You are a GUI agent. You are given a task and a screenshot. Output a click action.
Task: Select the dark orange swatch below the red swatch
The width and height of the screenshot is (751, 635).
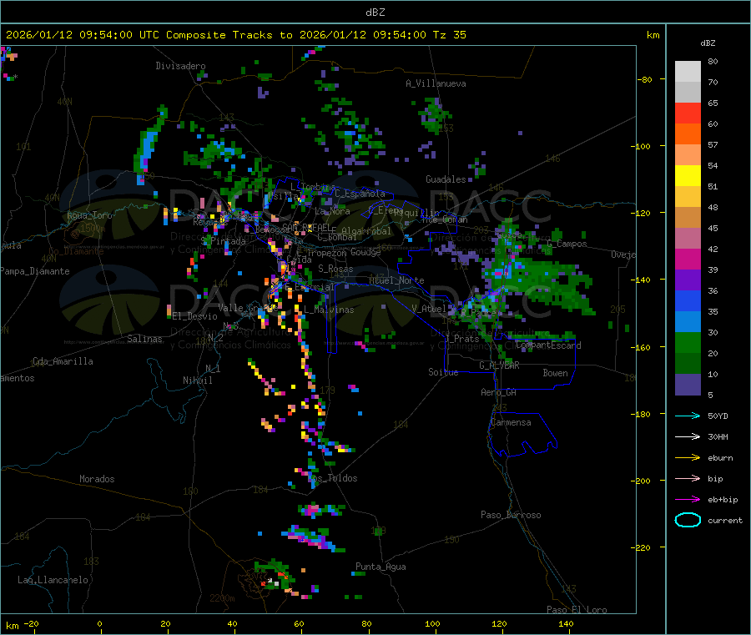pos(688,134)
